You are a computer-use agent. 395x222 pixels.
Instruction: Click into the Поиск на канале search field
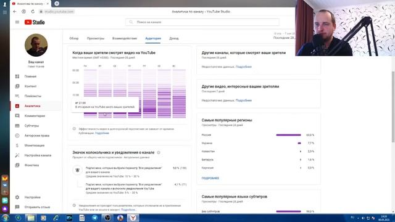[x=202, y=22]
